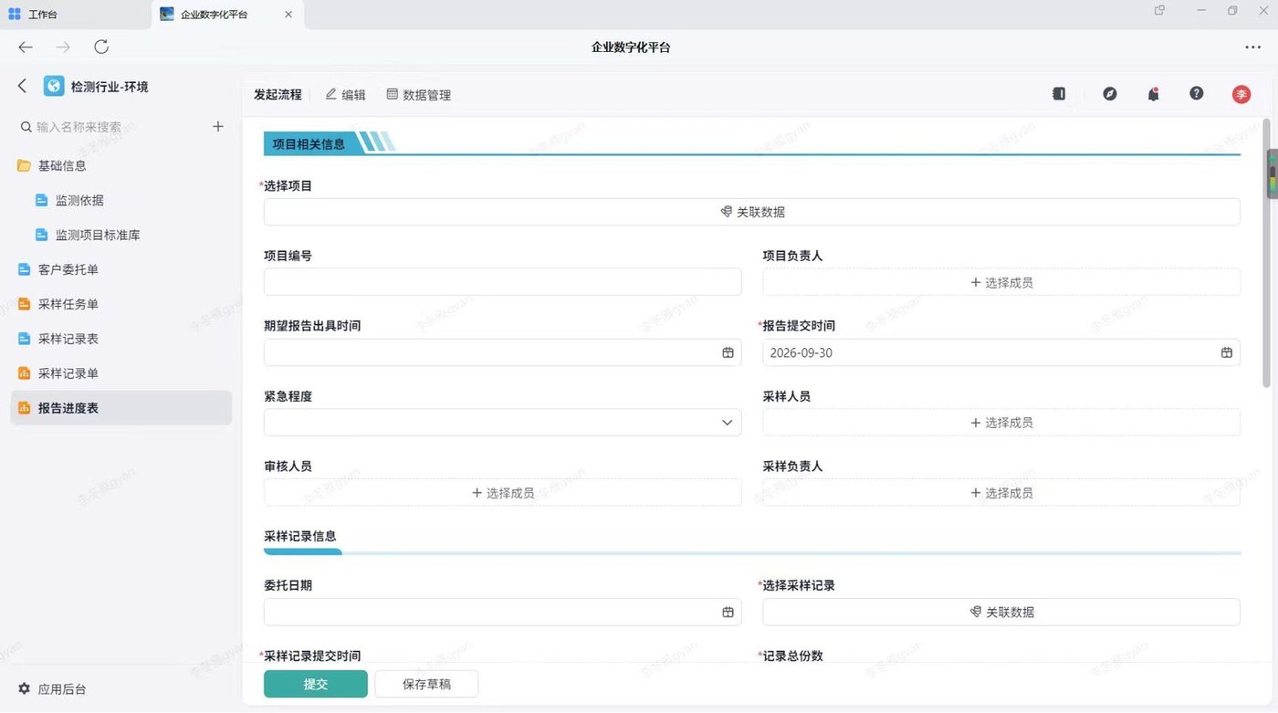Open the 发起流程 tab
The height and width of the screenshot is (713, 1278).
click(278, 95)
